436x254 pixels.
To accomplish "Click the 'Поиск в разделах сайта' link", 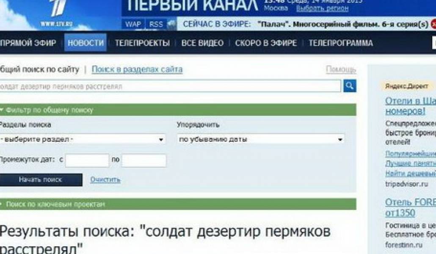I will point(137,69).
